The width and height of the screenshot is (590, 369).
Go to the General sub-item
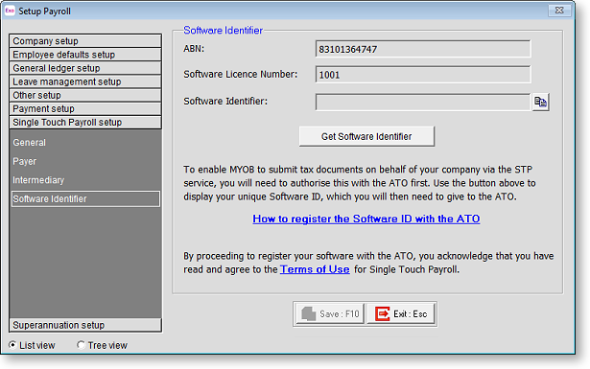point(30,143)
